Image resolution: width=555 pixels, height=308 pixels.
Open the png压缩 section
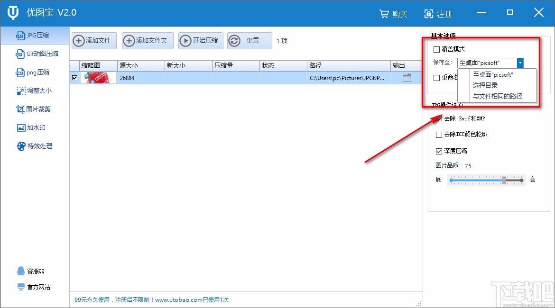coord(33,72)
